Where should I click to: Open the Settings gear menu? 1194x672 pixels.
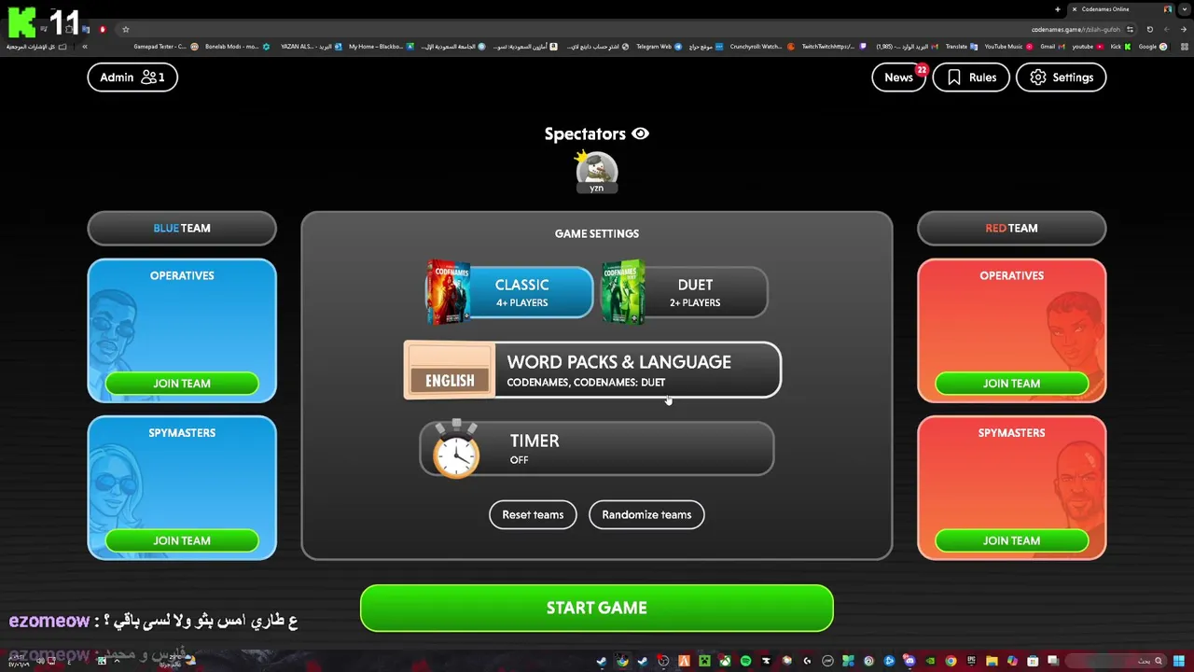(1061, 77)
